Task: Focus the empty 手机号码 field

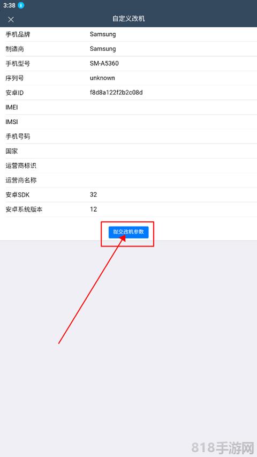Action: pyautogui.click(x=173, y=137)
